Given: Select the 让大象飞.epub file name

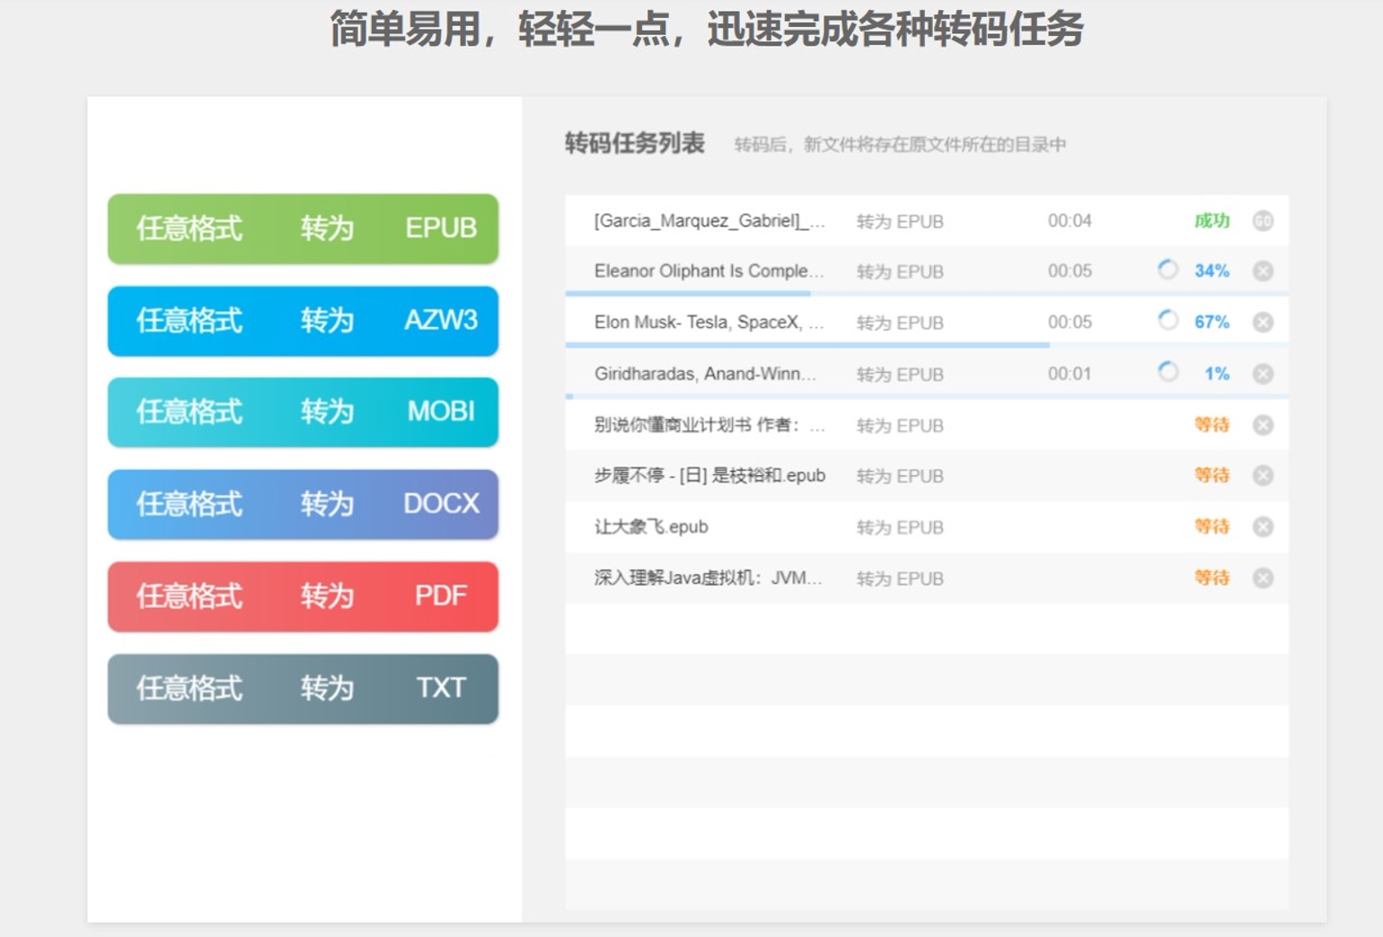Looking at the screenshot, I should point(651,527).
